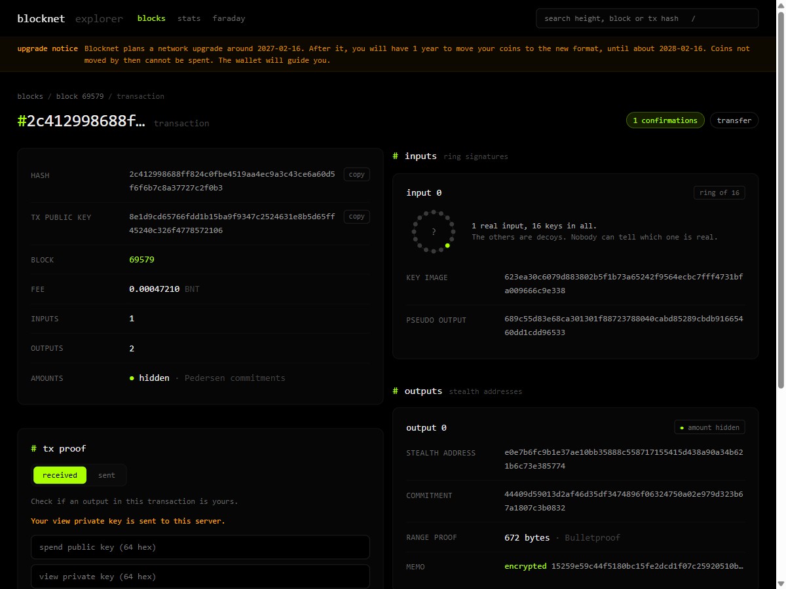Click the 672 bytes range proof value
786x589 pixels.
pos(527,537)
